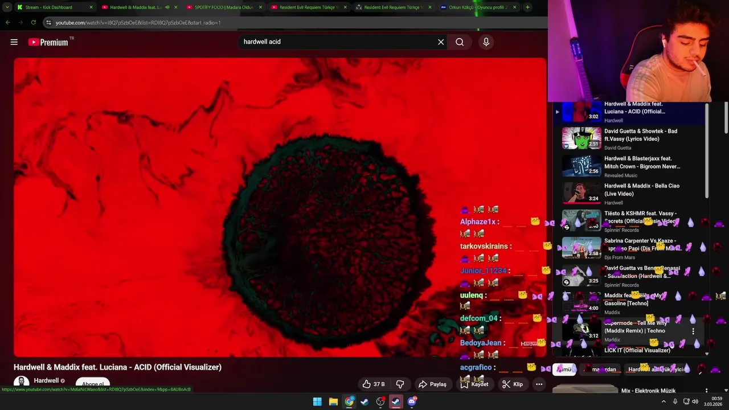Open the highlighted Steam taskbar window
The image size is (729, 410).
click(x=396, y=401)
